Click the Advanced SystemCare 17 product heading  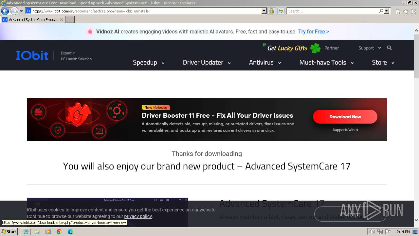click(x=272, y=204)
